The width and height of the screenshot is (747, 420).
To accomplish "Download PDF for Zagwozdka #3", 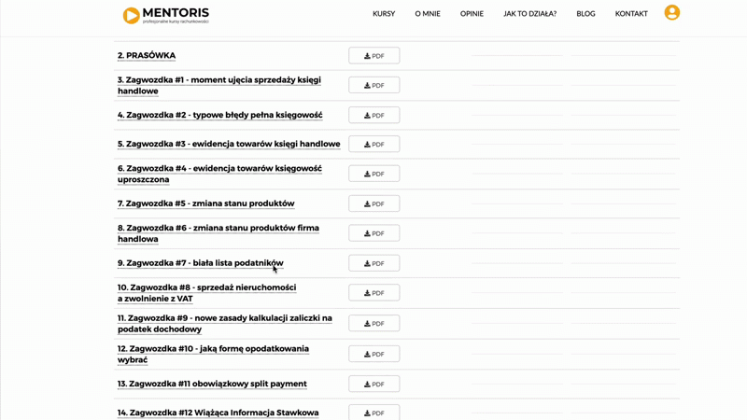I will tap(374, 145).
